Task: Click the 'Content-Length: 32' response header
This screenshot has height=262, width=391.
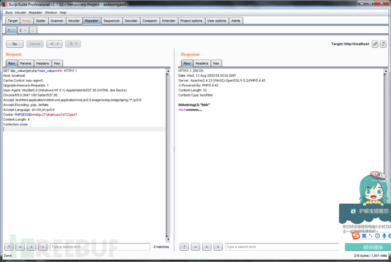Action: pos(193,90)
